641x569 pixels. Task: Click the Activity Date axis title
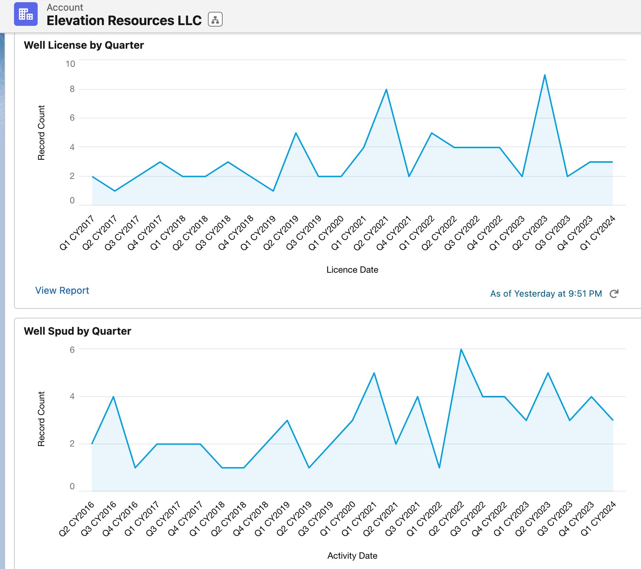pyautogui.click(x=352, y=556)
